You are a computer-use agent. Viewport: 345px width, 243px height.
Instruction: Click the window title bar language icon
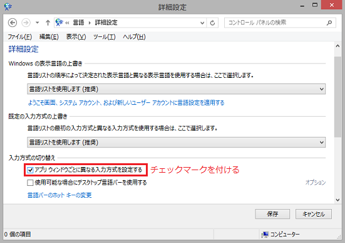8,7
